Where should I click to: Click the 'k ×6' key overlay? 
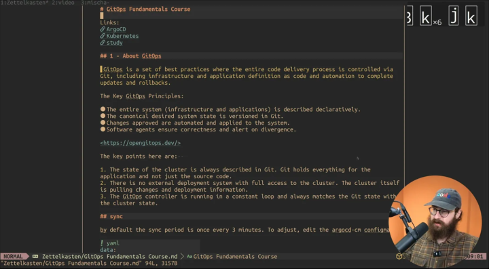click(431, 16)
